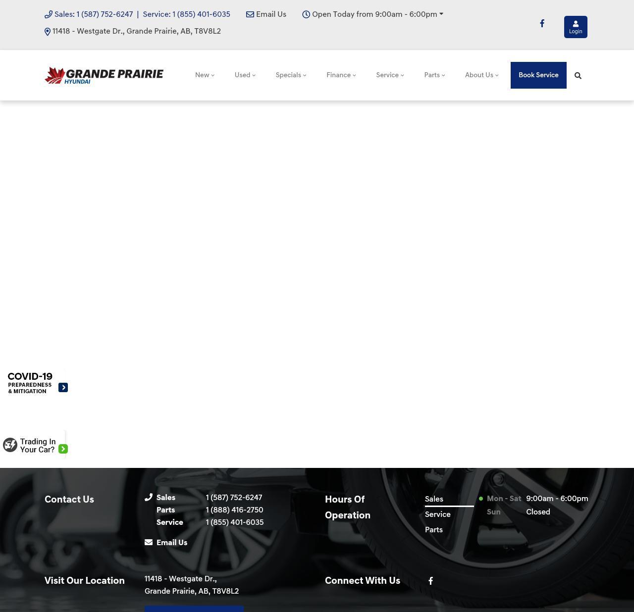Viewport: 634px width, 612px height.
Task: Click the Login user icon button
Action: [576, 27]
